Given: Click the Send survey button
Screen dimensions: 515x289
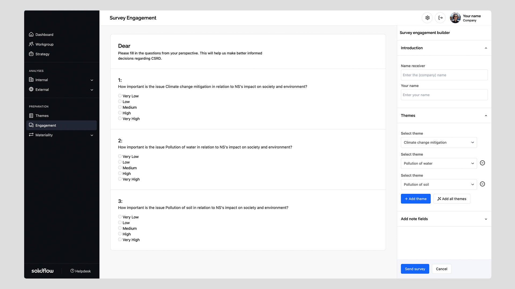Looking at the screenshot, I should pos(415,269).
